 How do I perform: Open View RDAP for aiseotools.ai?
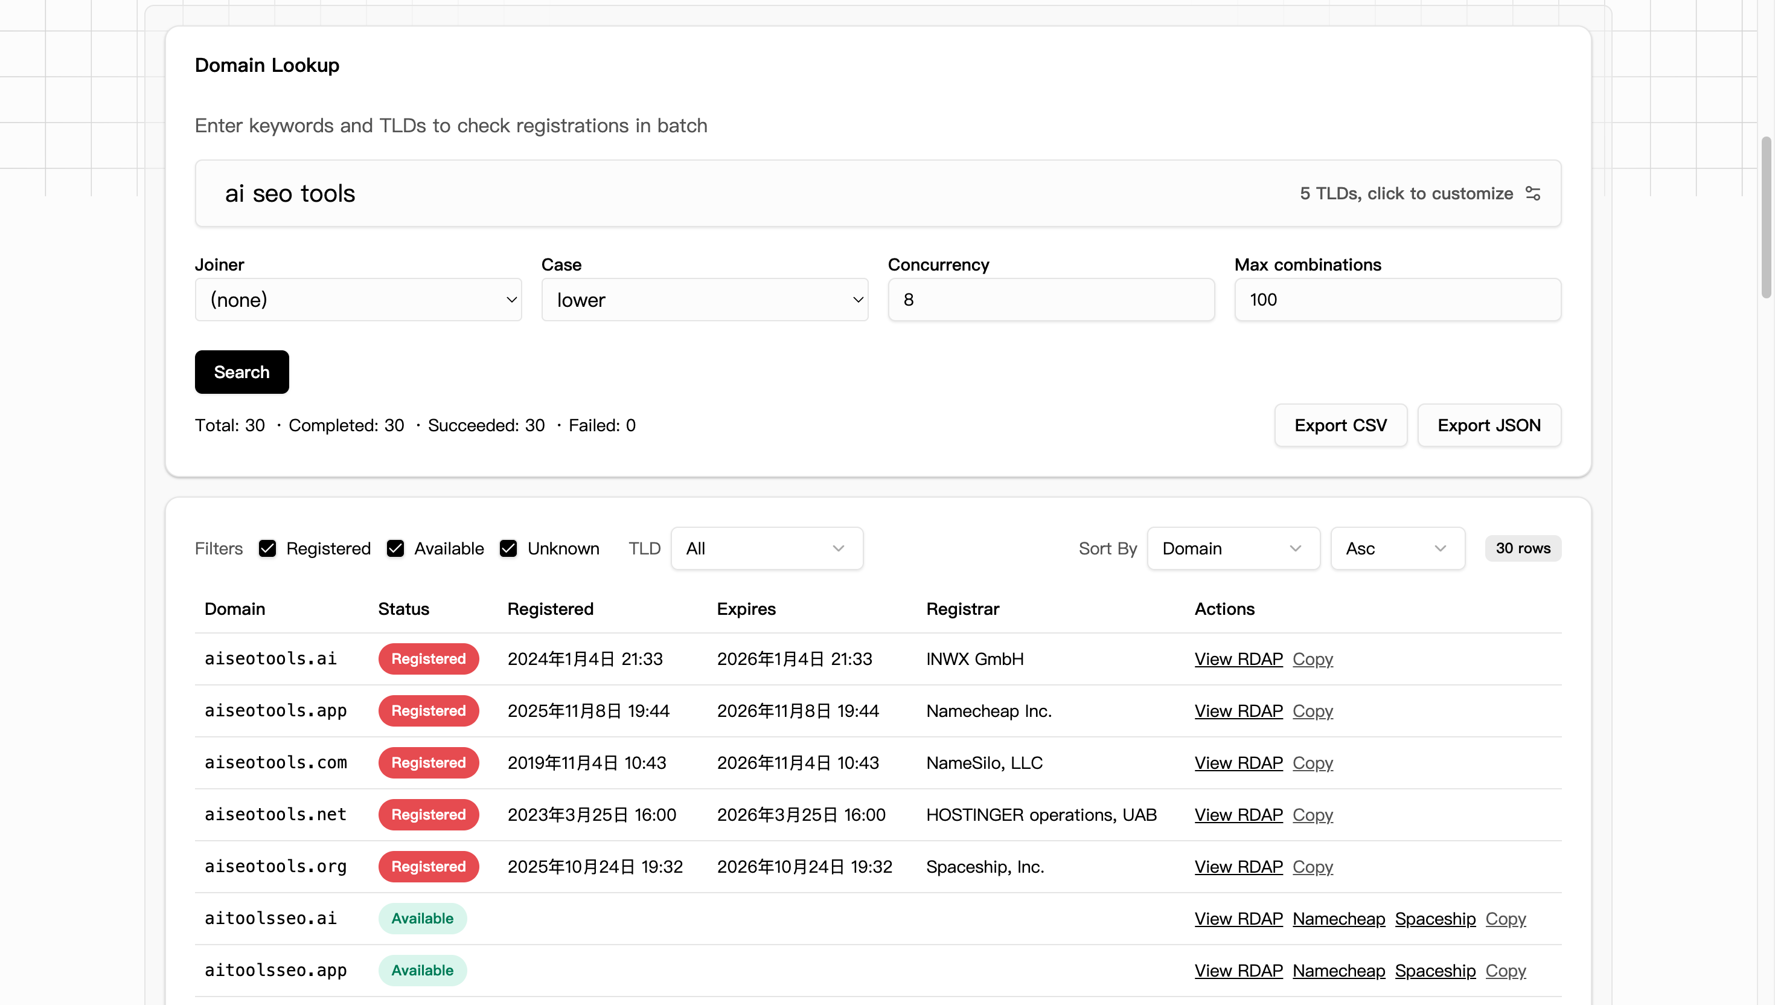click(x=1238, y=659)
